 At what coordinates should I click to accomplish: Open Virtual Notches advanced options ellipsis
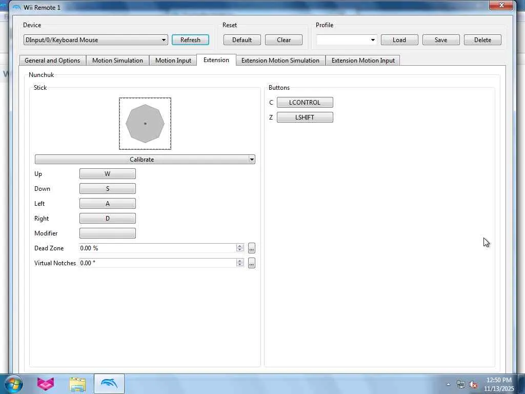pyautogui.click(x=252, y=263)
